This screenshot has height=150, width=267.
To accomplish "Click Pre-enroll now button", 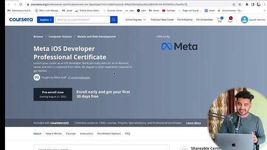I will tap(53, 95).
